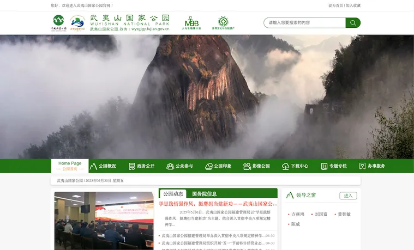The width and height of the screenshot is (414, 250).
Task: Click the date text 2025年05月30日 星期五
Action: (104, 181)
